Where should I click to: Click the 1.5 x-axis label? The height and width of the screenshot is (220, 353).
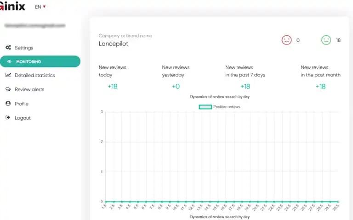click(x=104, y=207)
